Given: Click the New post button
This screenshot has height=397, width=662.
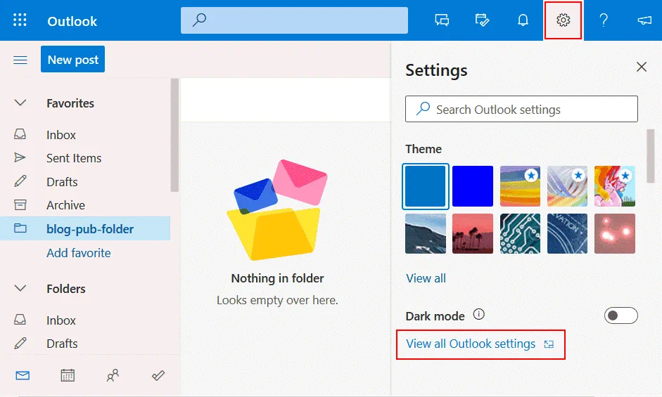Looking at the screenshot, I should (72, 60).
